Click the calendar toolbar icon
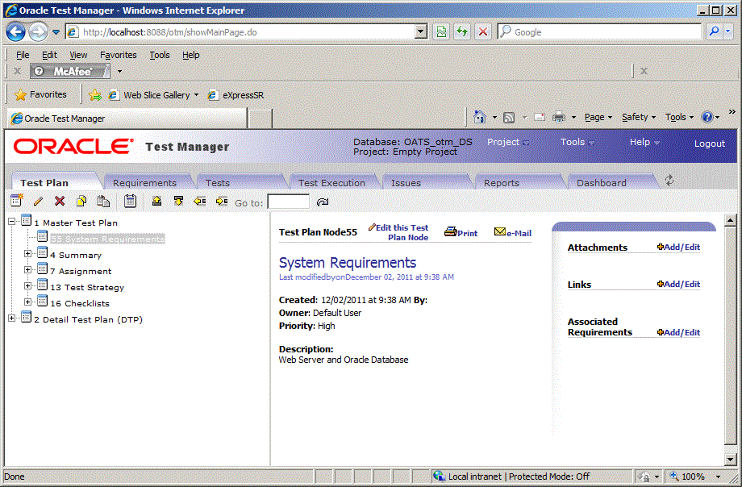This screenshot has width=742, height=487. click(x=130, y=201)
